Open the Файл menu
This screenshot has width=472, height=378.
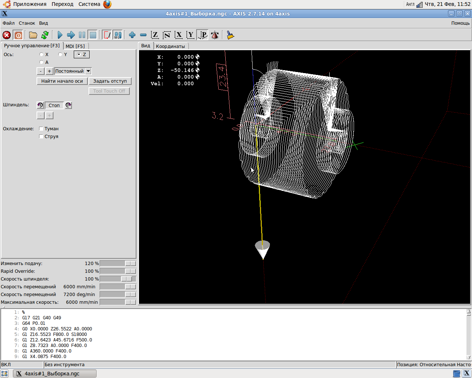click(x=8, y=23)
